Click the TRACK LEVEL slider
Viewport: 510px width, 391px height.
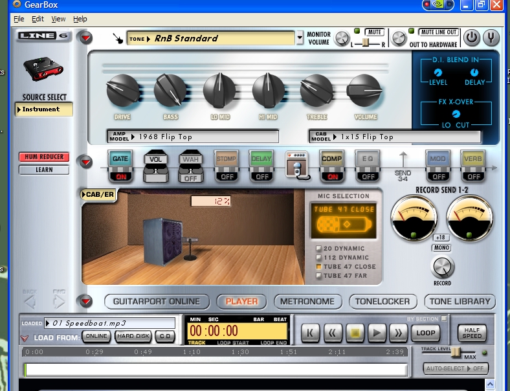456,353
